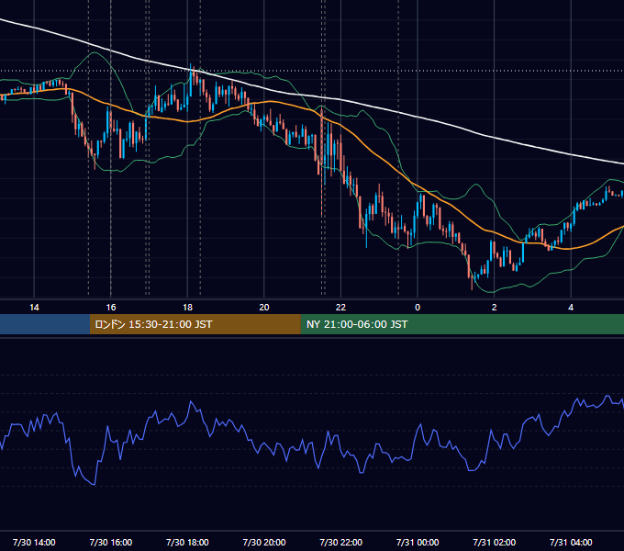Click the 7/30 14:00 date label
The image size is (624, 551).
(x=34, y=542)
